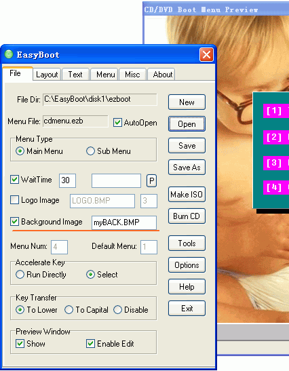Click the Exit button

[x=187, y=309]
